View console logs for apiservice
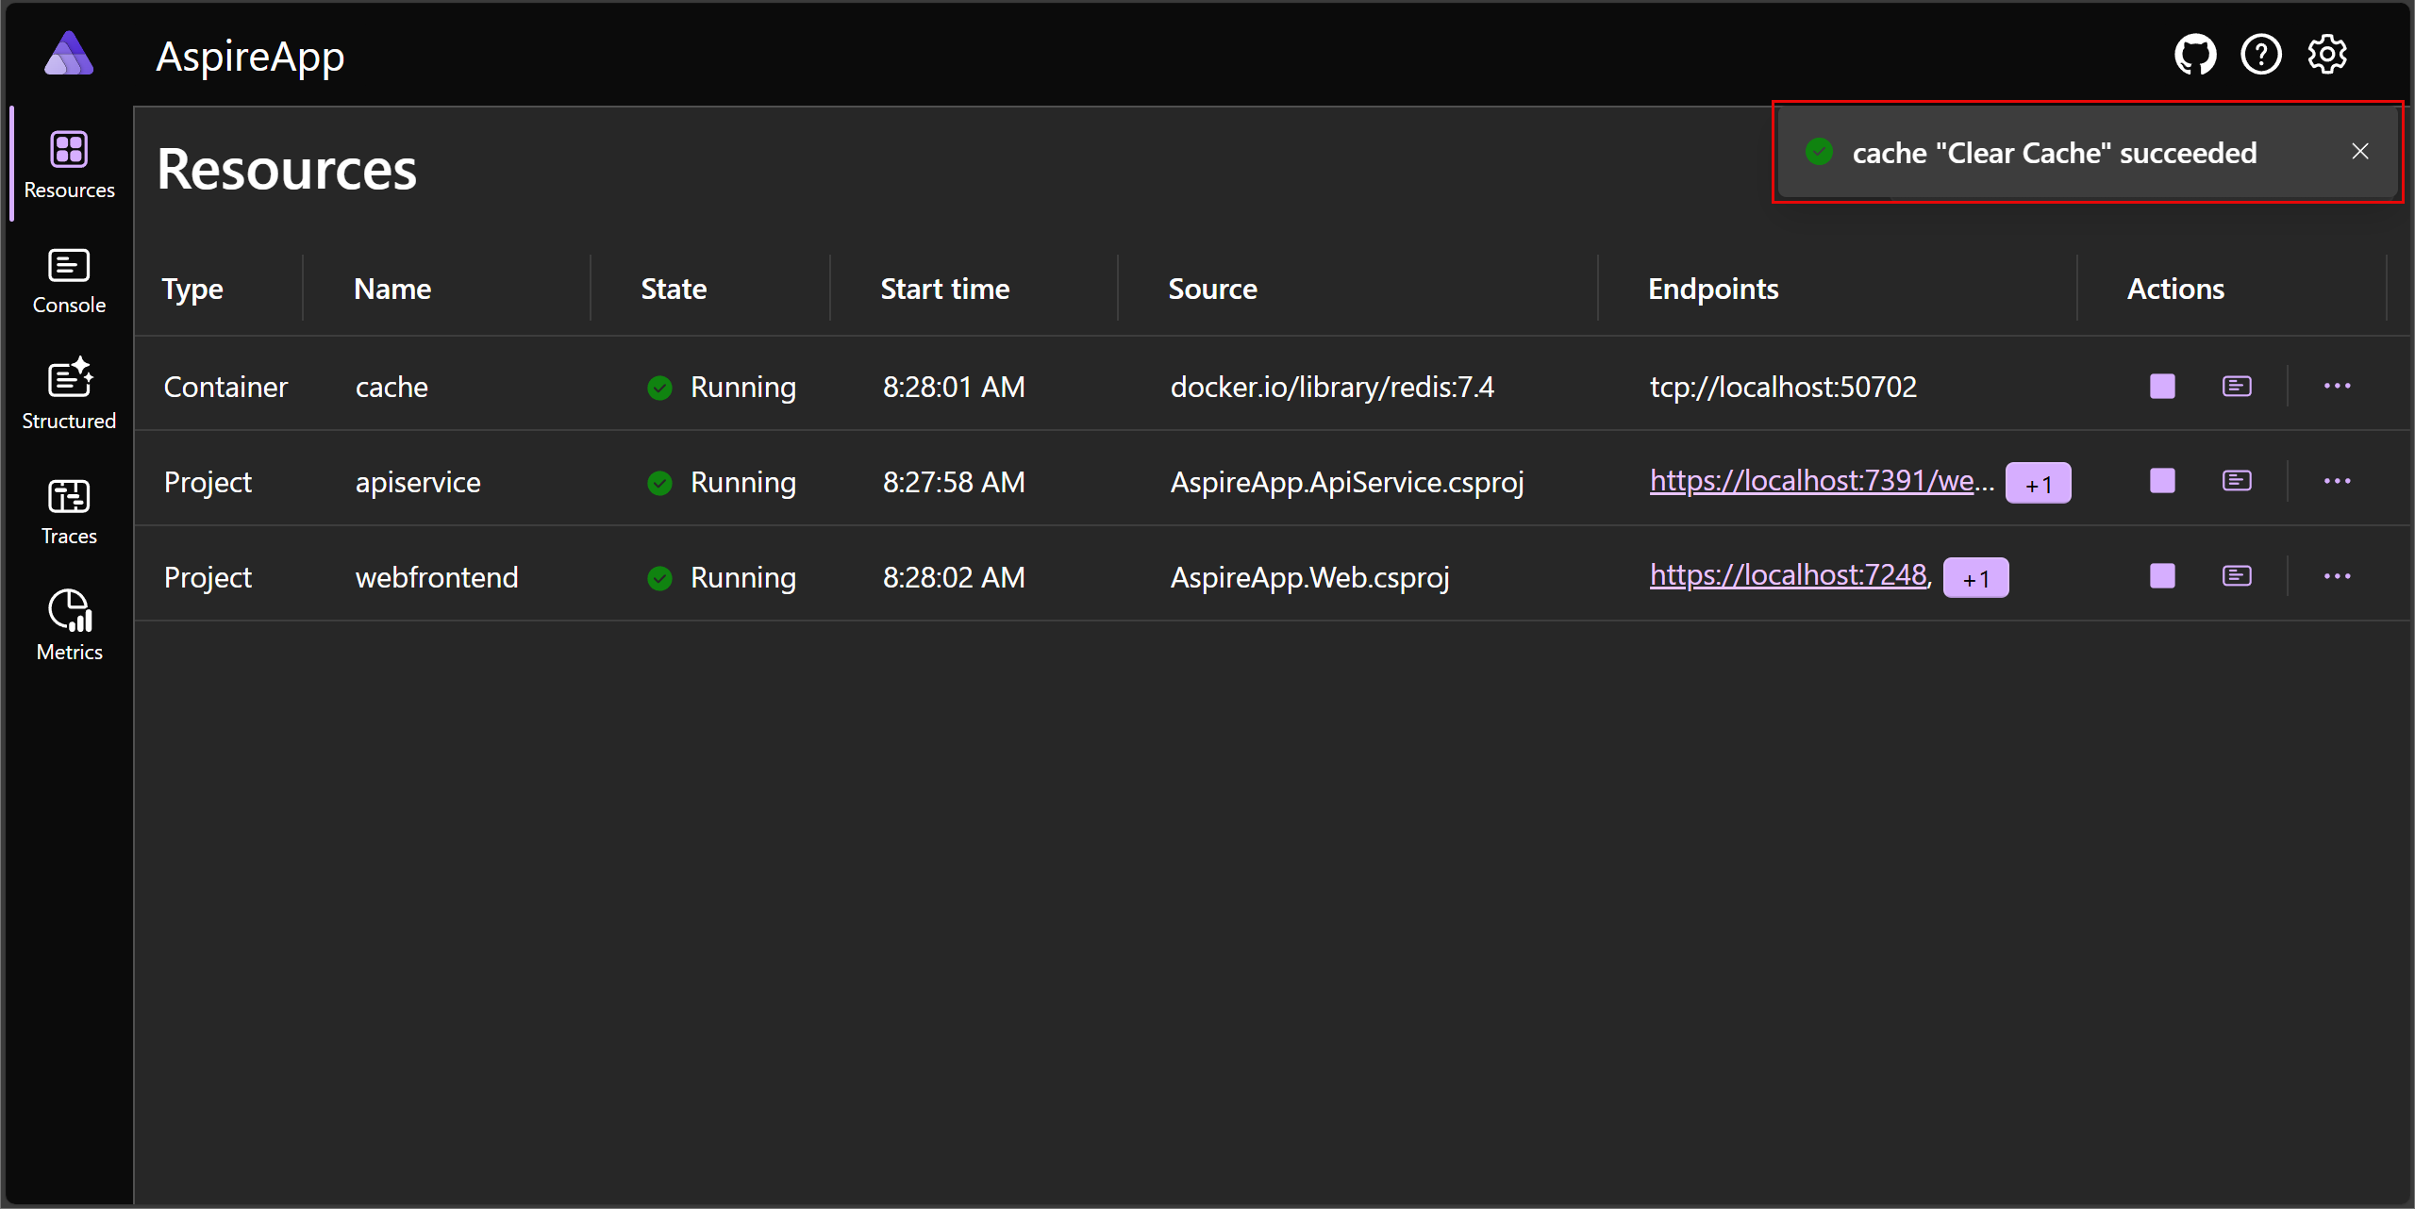 point(2237,481)
